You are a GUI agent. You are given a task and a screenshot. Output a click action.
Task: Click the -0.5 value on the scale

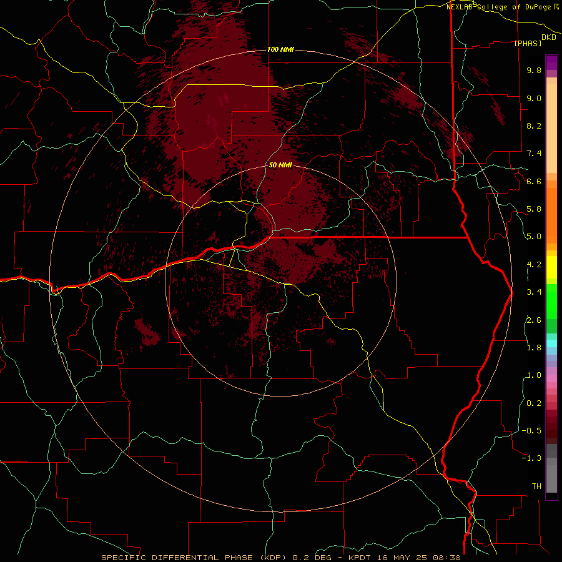tap(531, 431)
